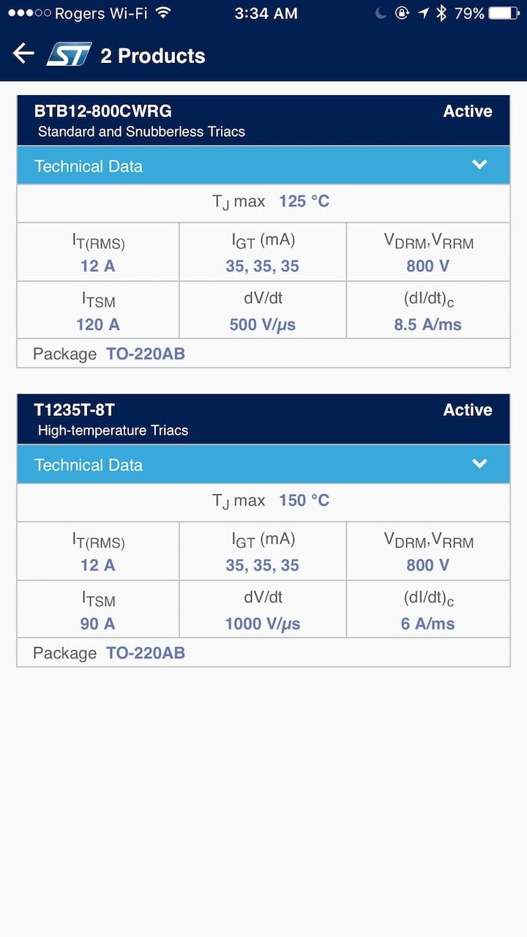Tap the 2 Products header title
The width and height of the screenshot is (527, 937).
coord(152,56)
